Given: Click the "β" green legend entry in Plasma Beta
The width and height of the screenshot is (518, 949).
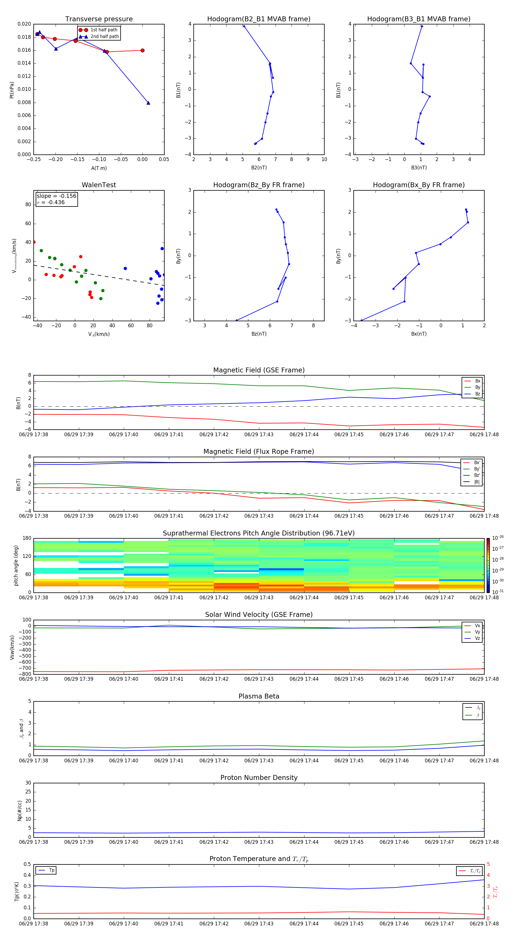Looking at the screenshot, I should pyautogui.click(x=473, y=715).
